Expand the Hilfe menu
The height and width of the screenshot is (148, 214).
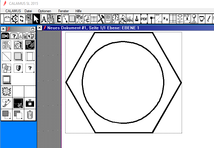(78, 11)
